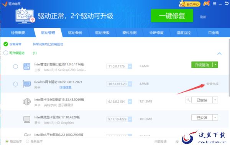The image size is (230, 145).
Task: Switch to the 驱动备份 tab
Action: pos(75,33)
